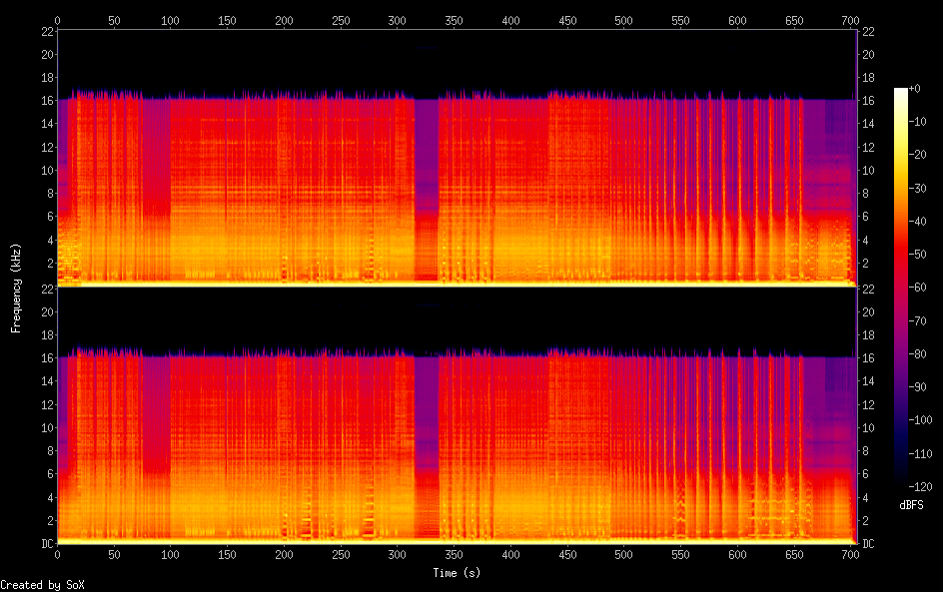The image size is (943, 592).
Task: Click the 250 mark on top time axis
Action: [x=341, y=20]
